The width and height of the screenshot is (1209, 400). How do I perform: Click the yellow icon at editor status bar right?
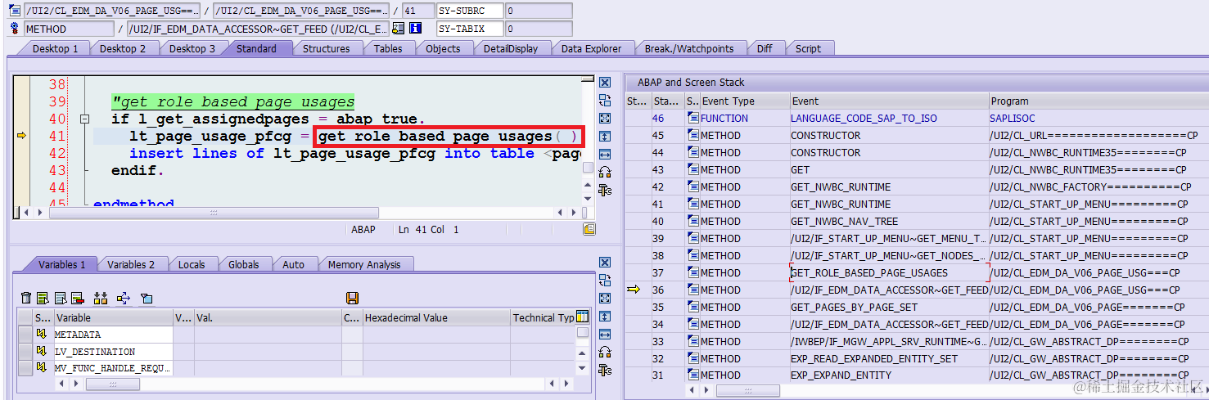click(x=589, y=230)
